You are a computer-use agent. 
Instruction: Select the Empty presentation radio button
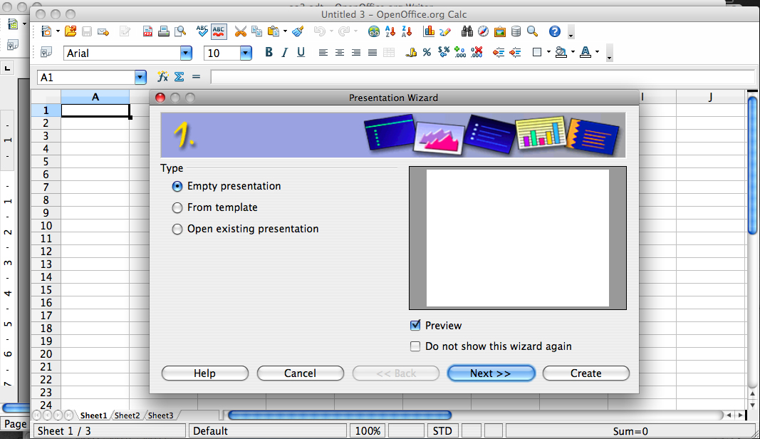click(177, 186)
